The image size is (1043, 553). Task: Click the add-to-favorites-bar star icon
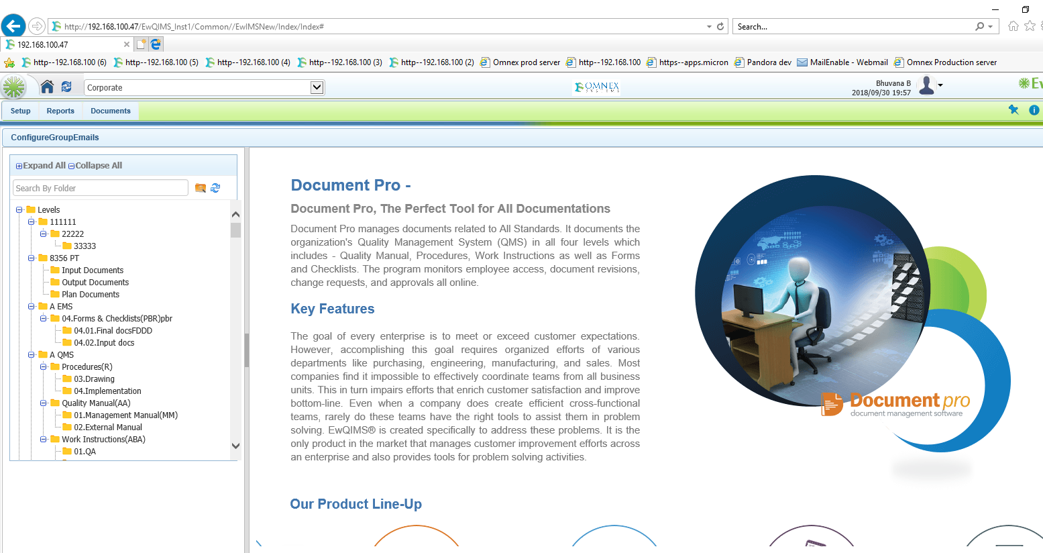9,62
